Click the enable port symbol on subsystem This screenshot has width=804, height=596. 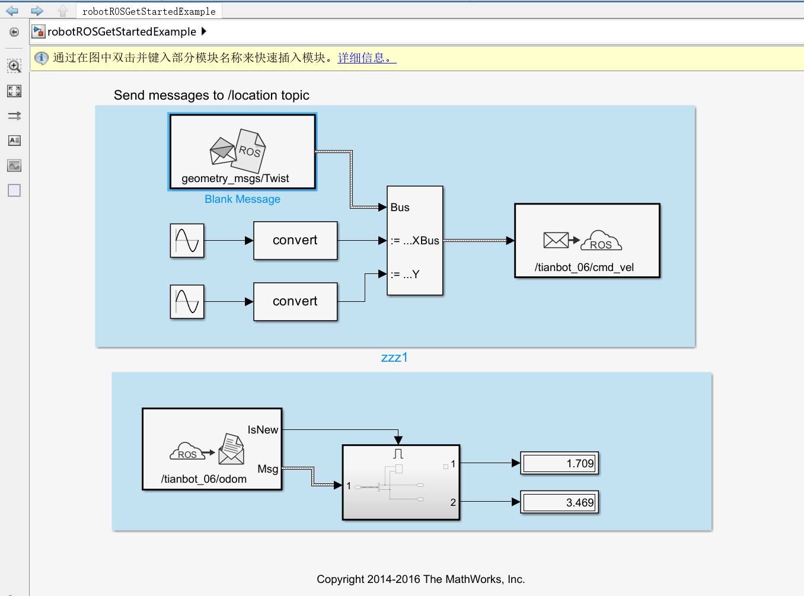click(x=398, y=454)
